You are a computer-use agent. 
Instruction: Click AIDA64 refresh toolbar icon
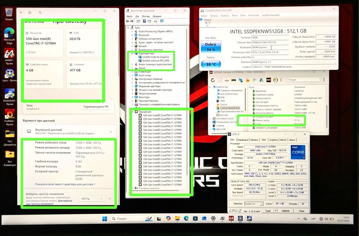213,80
